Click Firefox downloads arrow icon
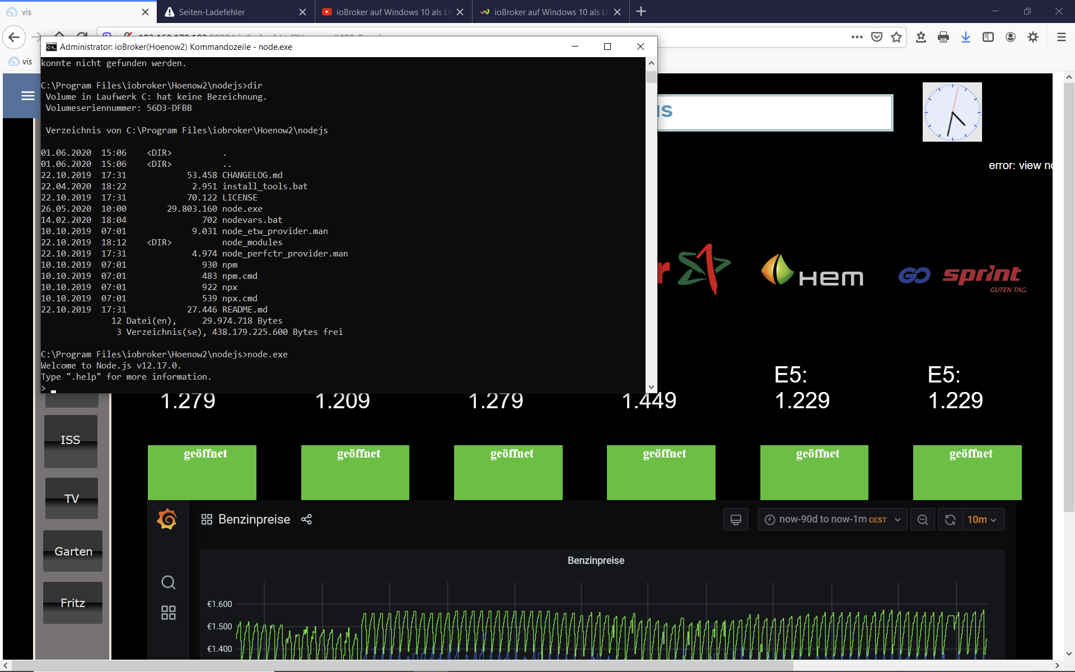Image resolution: width=1075 pixels, height=672 pixels. (966, 37)
